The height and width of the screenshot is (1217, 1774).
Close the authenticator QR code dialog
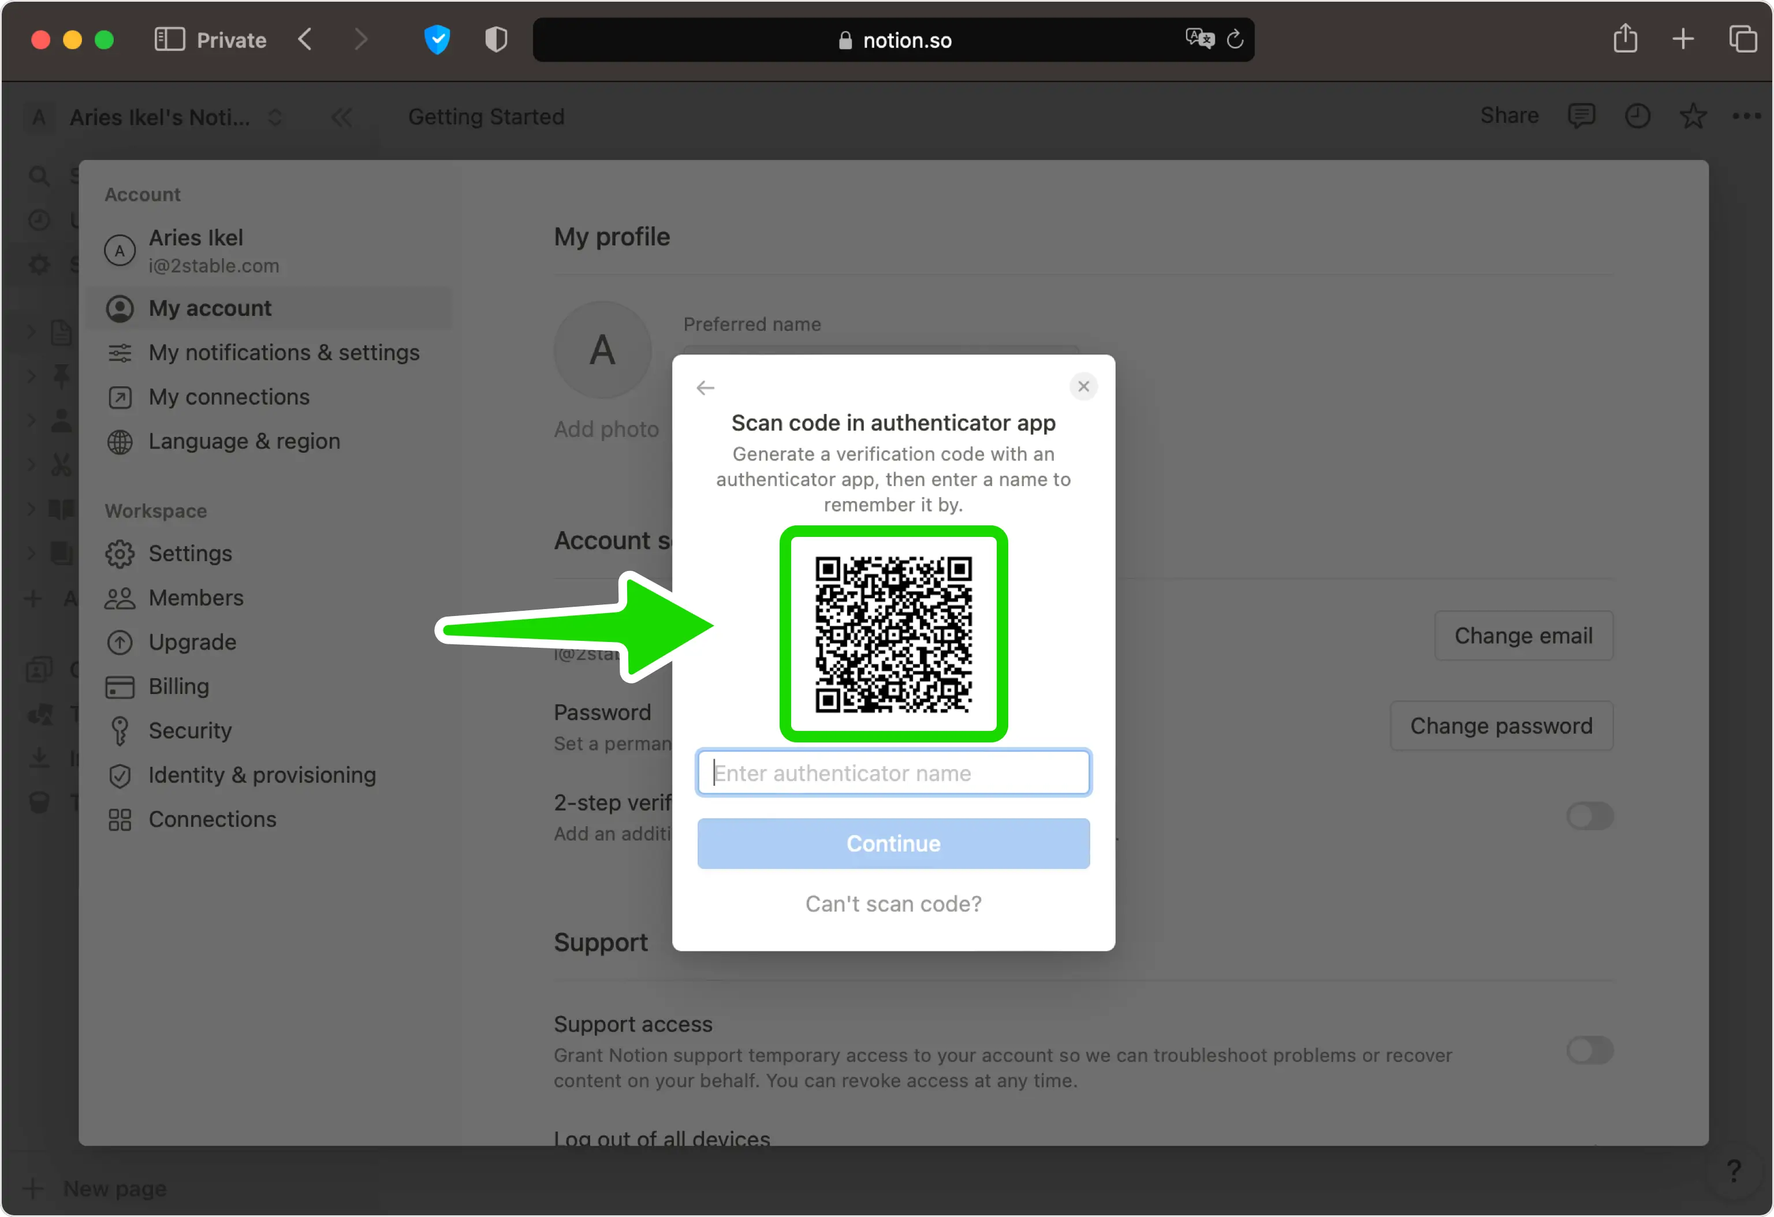click(x=1083, y=387)
